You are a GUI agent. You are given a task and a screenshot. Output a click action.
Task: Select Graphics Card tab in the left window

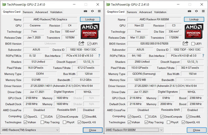point(12,12)
